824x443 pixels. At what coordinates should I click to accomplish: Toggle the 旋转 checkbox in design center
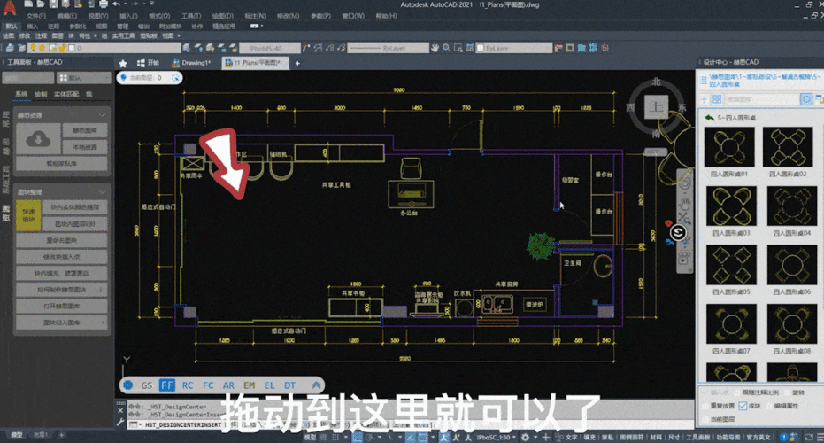click(785, 392)
